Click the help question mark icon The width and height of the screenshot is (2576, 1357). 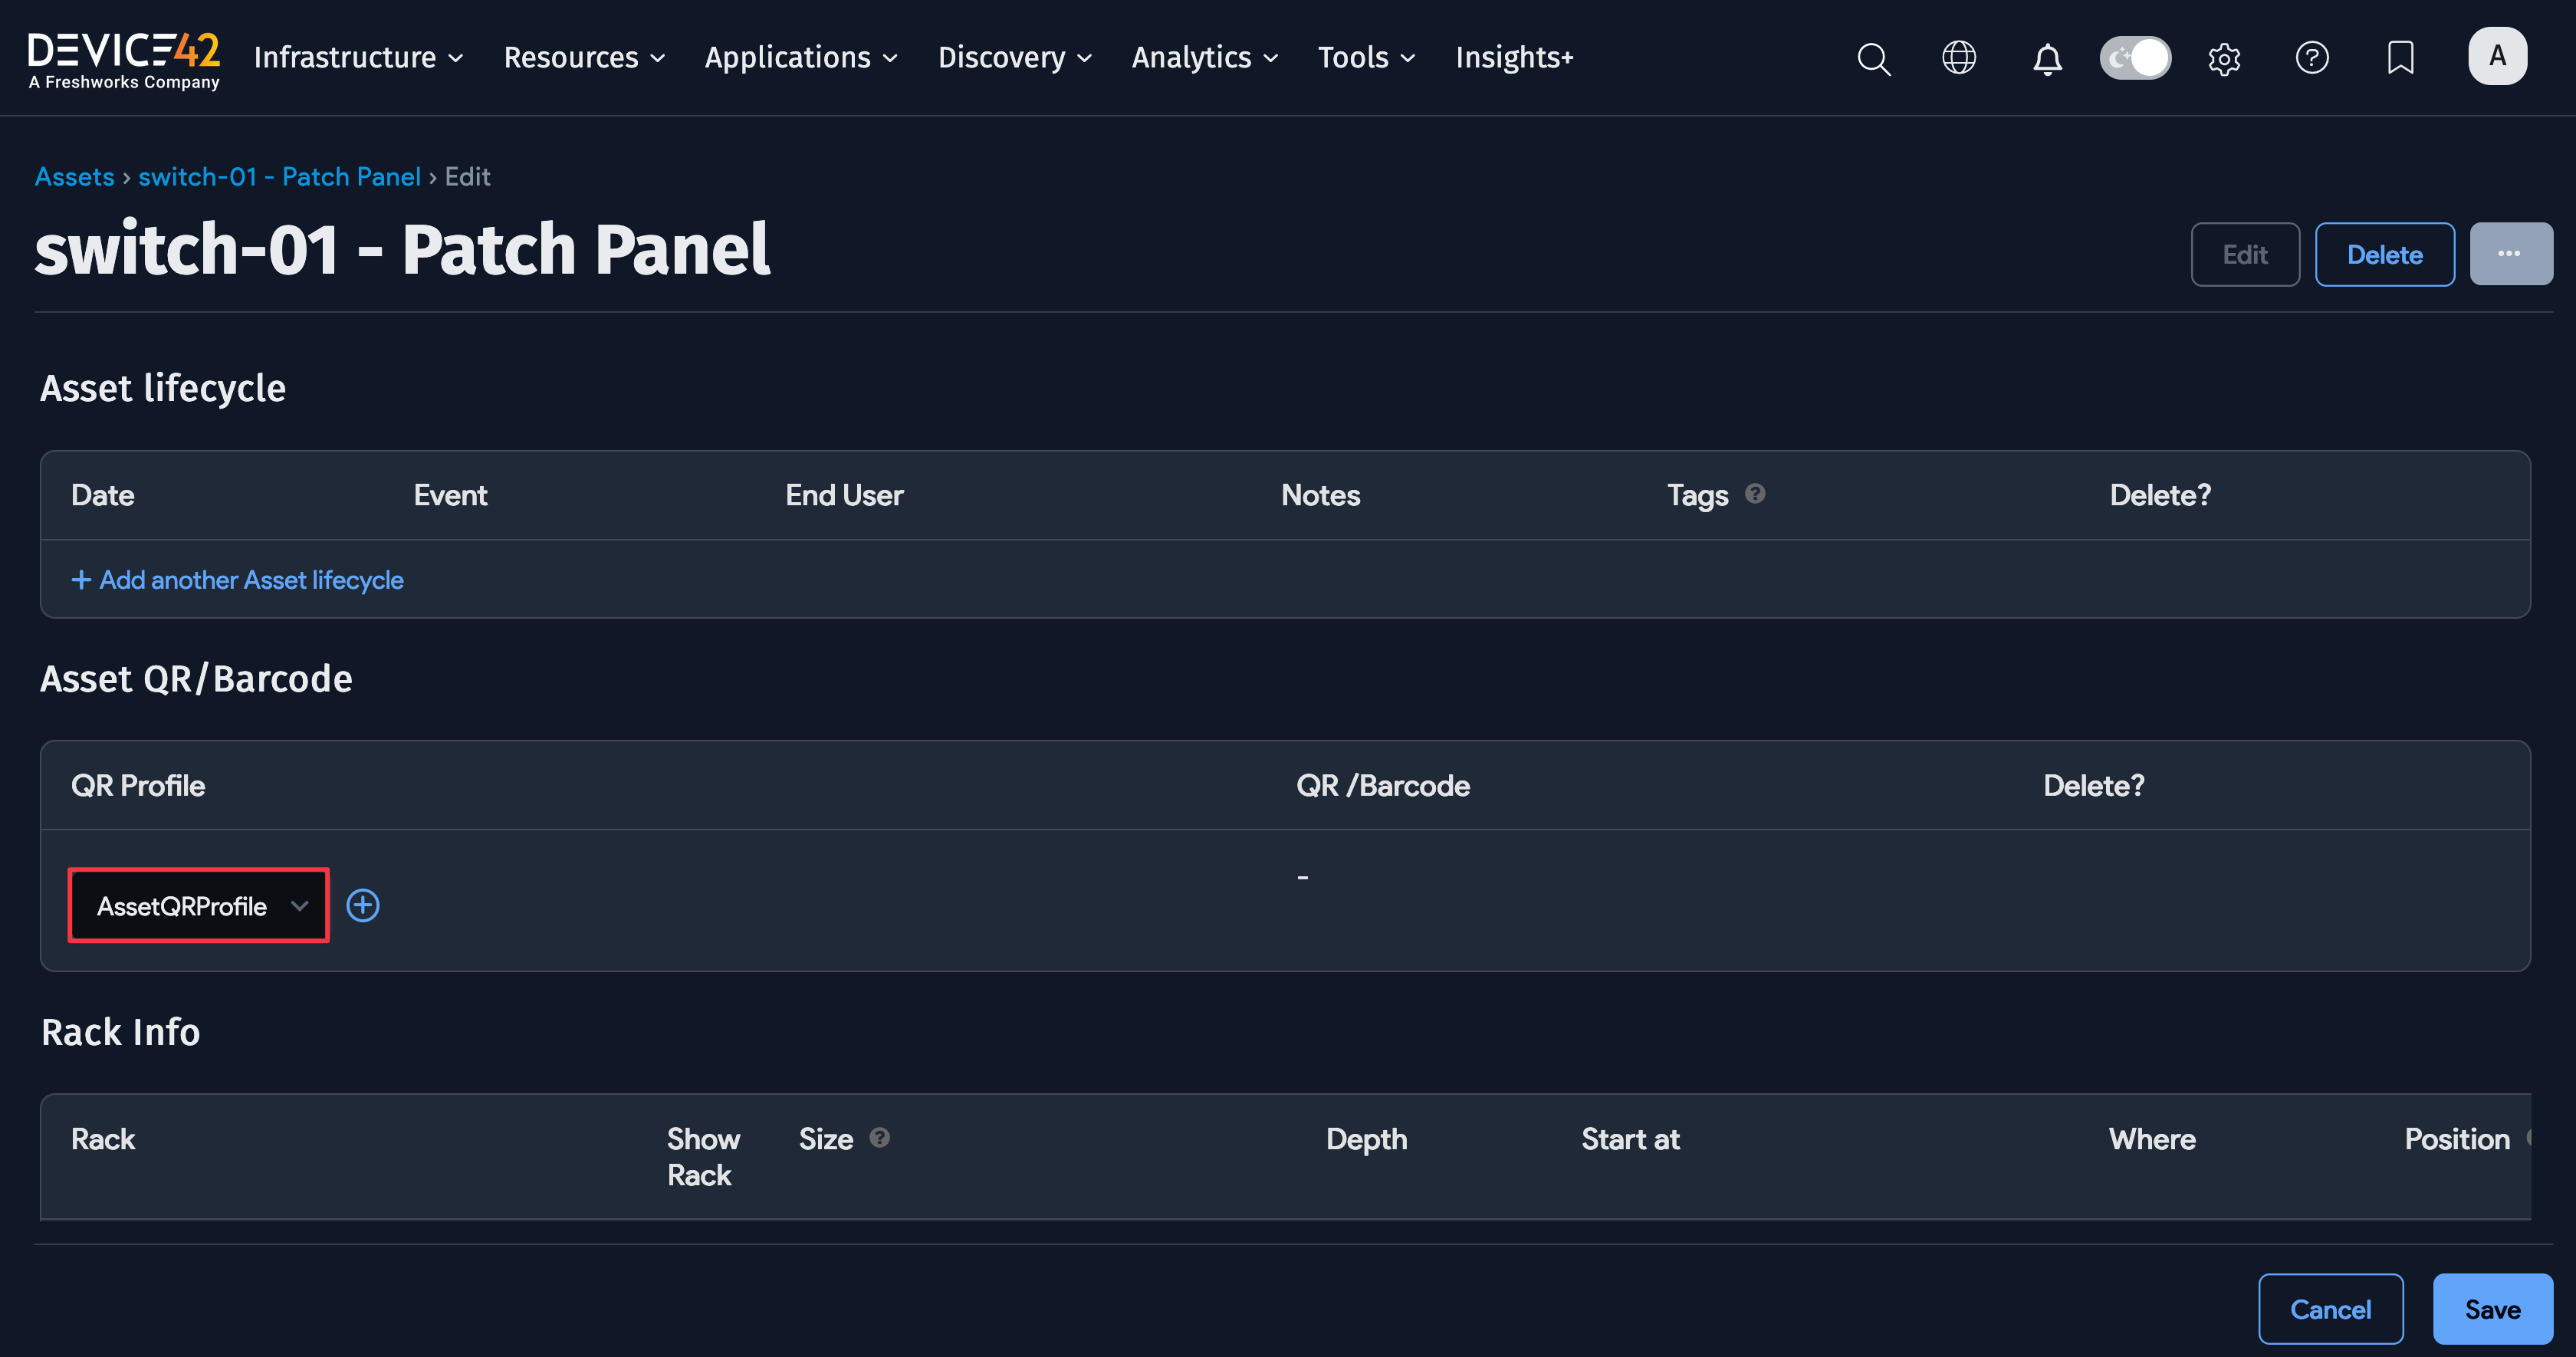pos(2312,58)
